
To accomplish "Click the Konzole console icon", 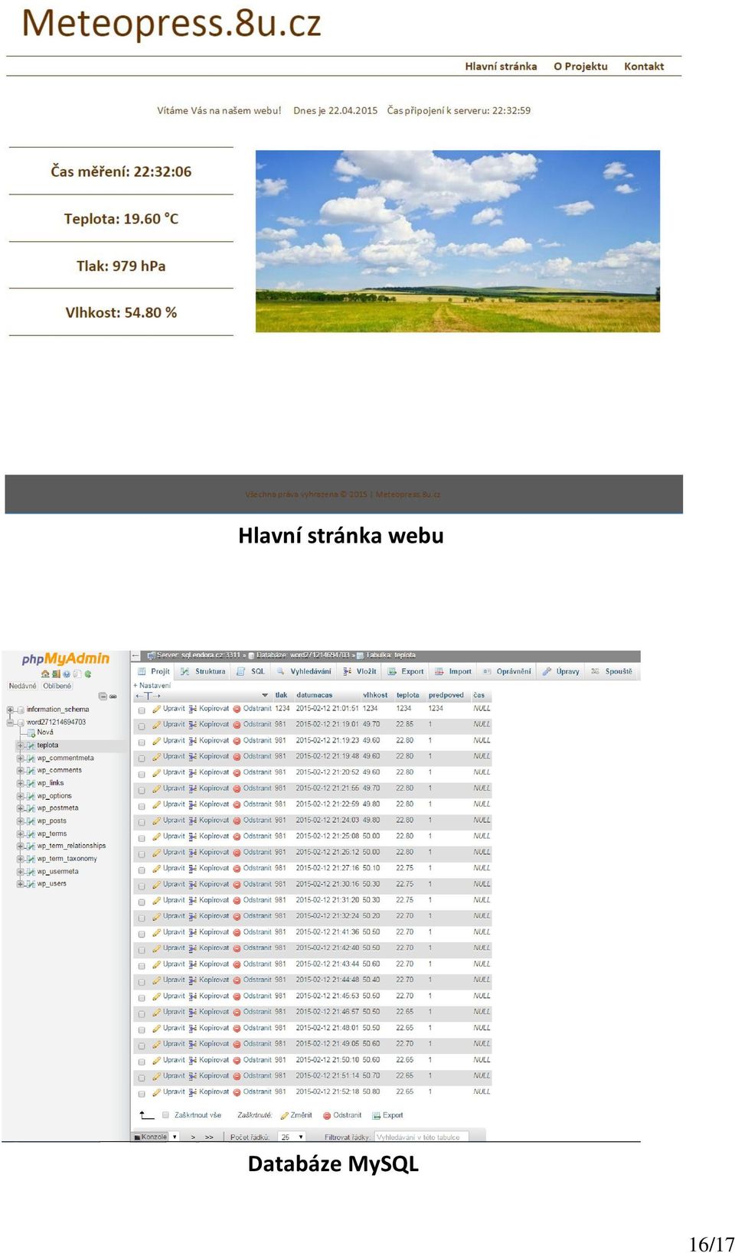I will tap(137, 1137).
